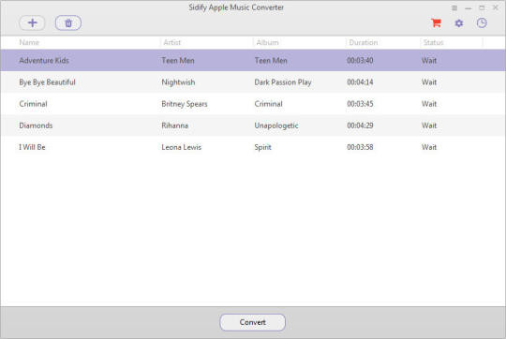506x339 pixels.
Task: Click Wait status of Adventure Kids row
Action: 429,60
